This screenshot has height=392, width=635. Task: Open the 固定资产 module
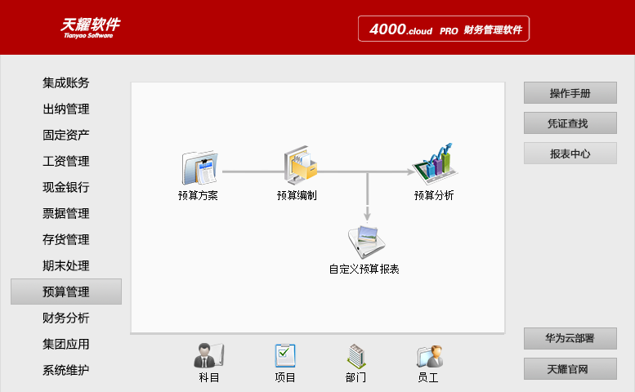[66, 135]
